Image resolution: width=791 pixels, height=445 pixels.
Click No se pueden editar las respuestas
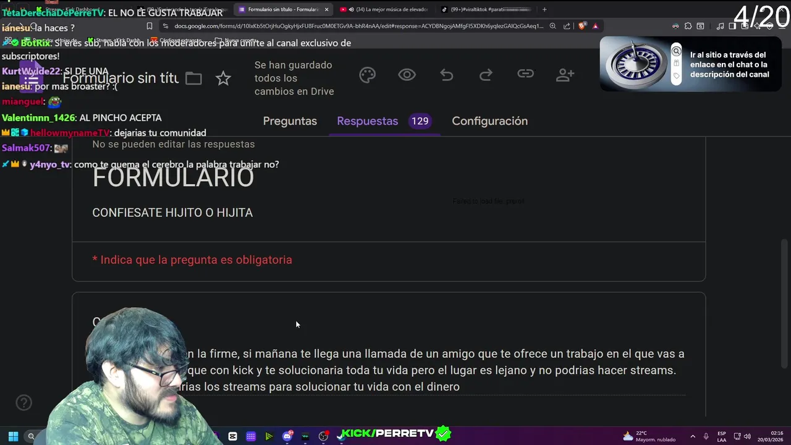tap(174, 144)
